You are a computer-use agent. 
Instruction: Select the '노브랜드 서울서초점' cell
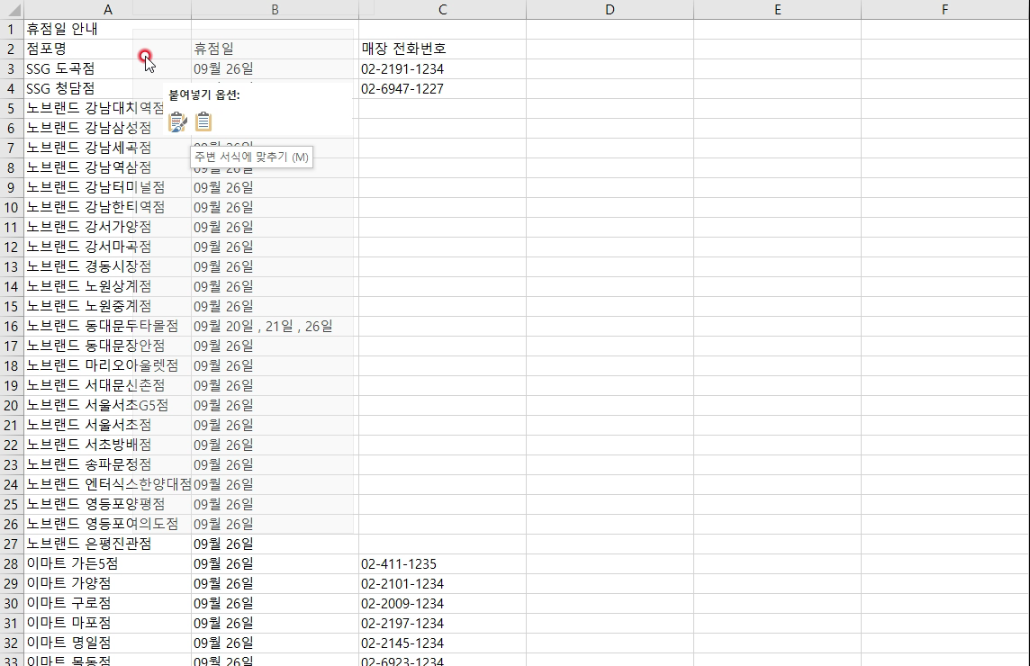point(108,425)
